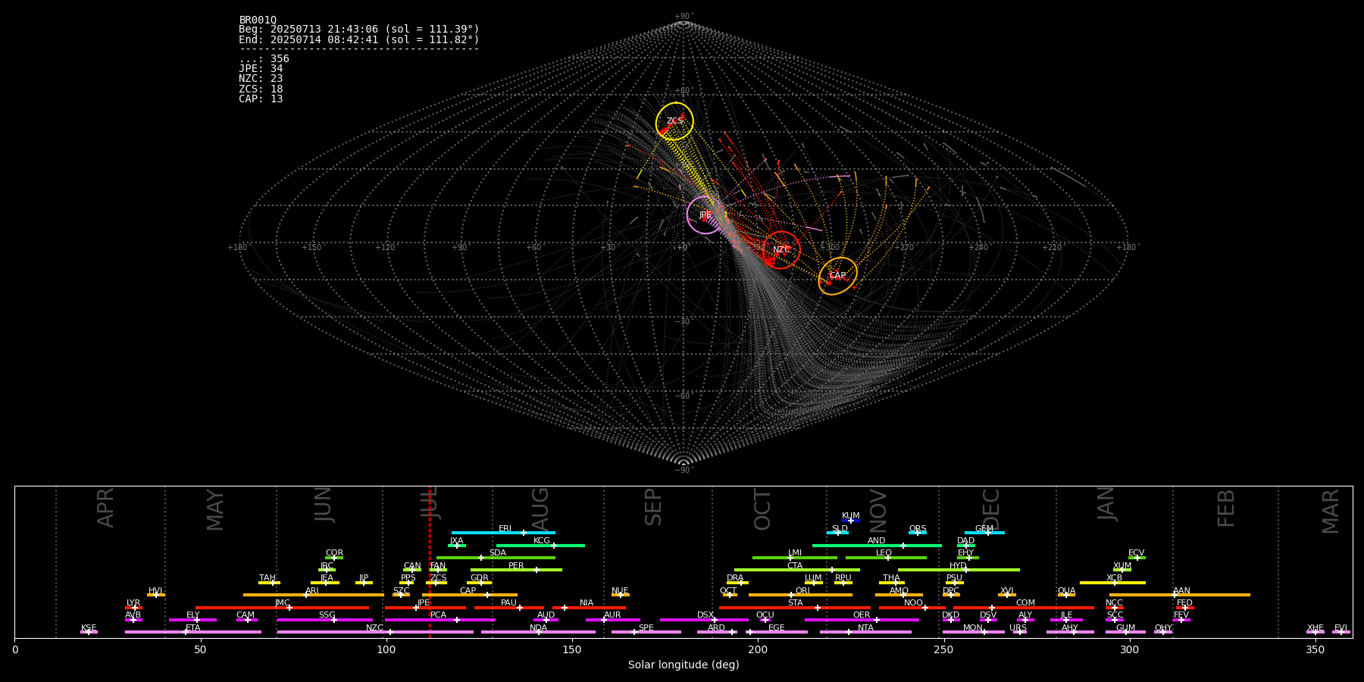The image size is (1364, 682).
Task: Select the OER purple shower bar
Action: pyautogui.click(x=862, y=620)
